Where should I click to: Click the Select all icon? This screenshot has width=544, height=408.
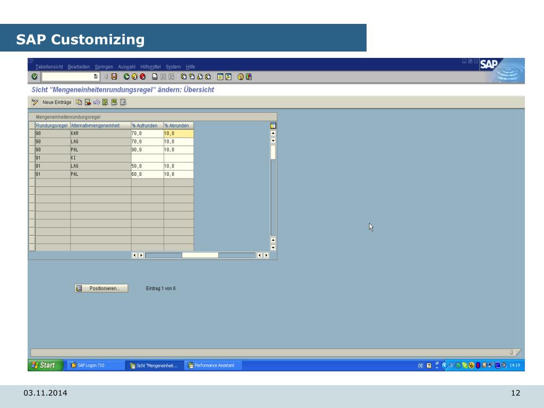pos(105,102)
